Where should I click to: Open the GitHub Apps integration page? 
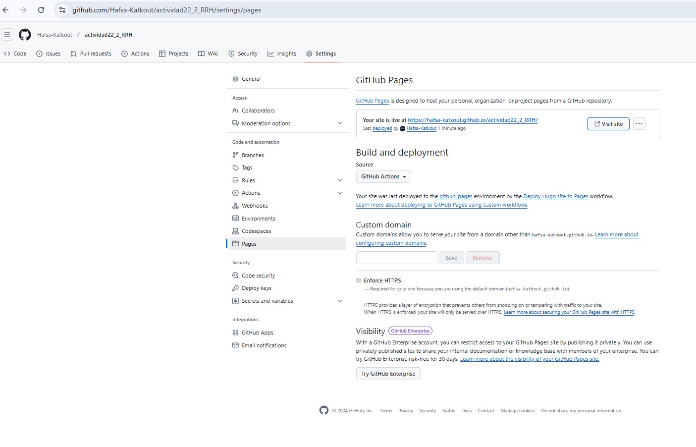click(258, 333)
